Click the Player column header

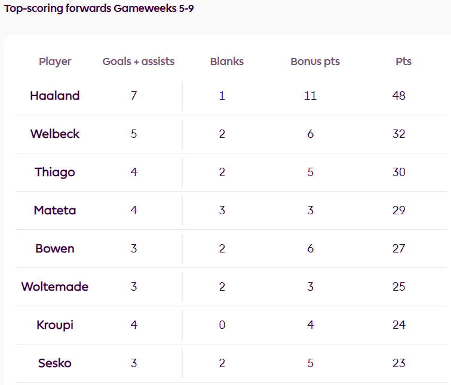(55, 61)
